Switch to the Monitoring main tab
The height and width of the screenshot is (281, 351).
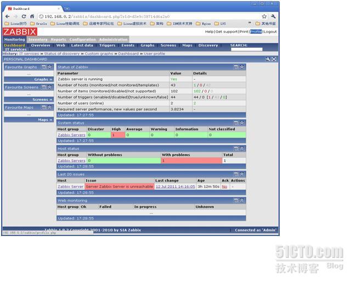pos(15,40)
